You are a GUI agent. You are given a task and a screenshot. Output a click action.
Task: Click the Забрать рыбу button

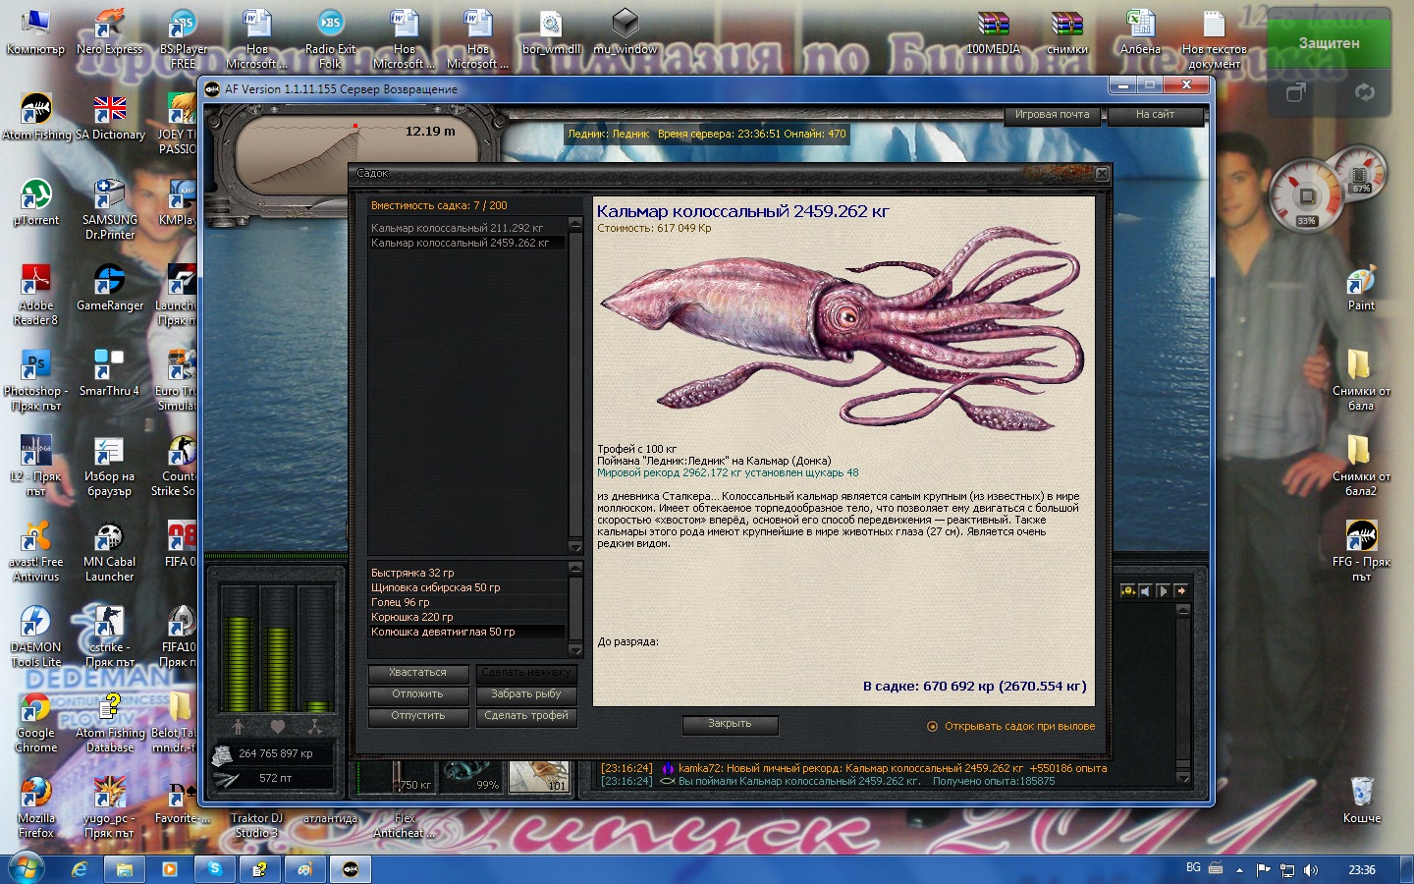tap(526, 694)
